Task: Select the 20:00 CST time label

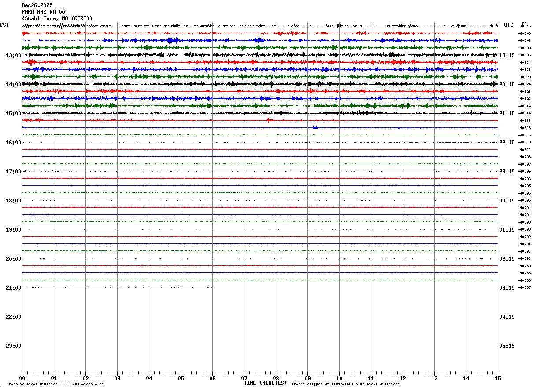Action: (13, 259)
